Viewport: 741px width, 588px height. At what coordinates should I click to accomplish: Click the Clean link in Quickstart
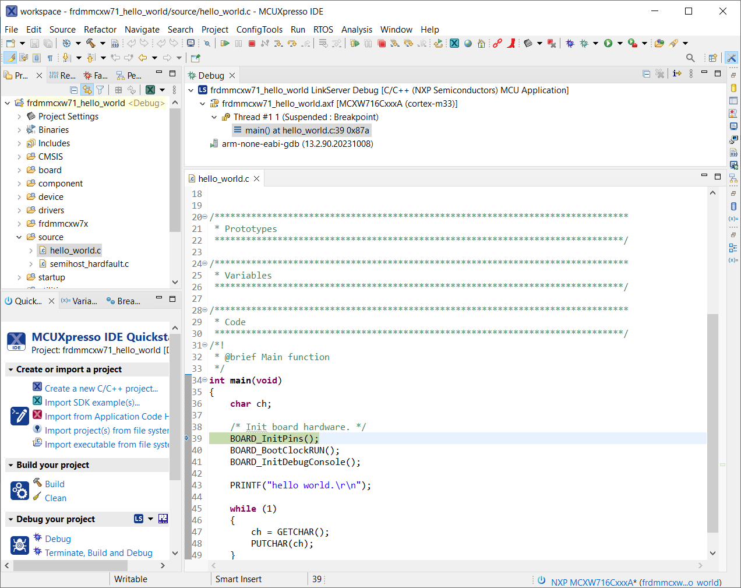click(55, 498)
